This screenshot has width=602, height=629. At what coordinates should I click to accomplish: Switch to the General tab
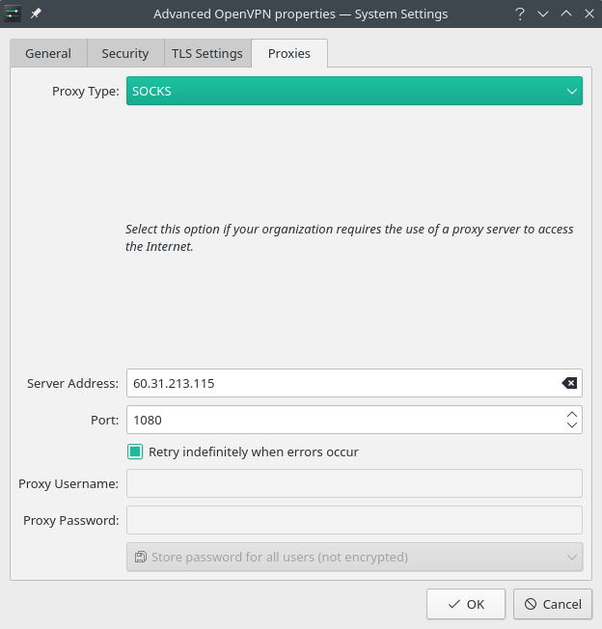pyautogui.click(x=48, y=54)
